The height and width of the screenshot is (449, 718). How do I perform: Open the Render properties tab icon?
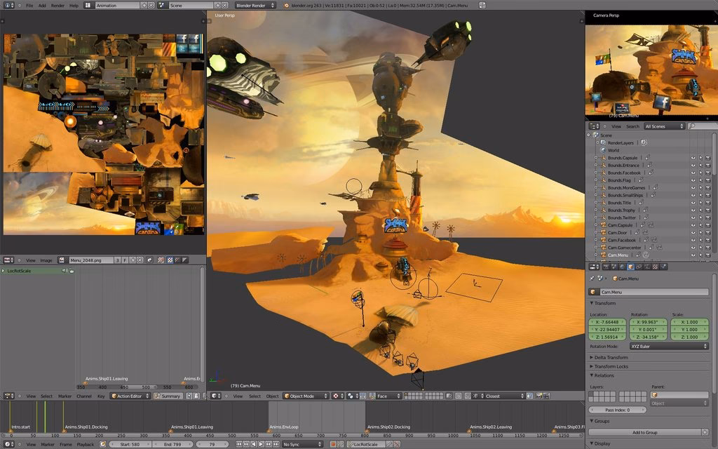[x=606, y=266]
